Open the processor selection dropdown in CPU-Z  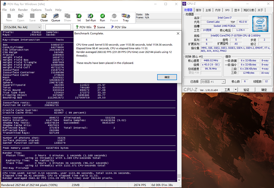[x=213, y=82]
